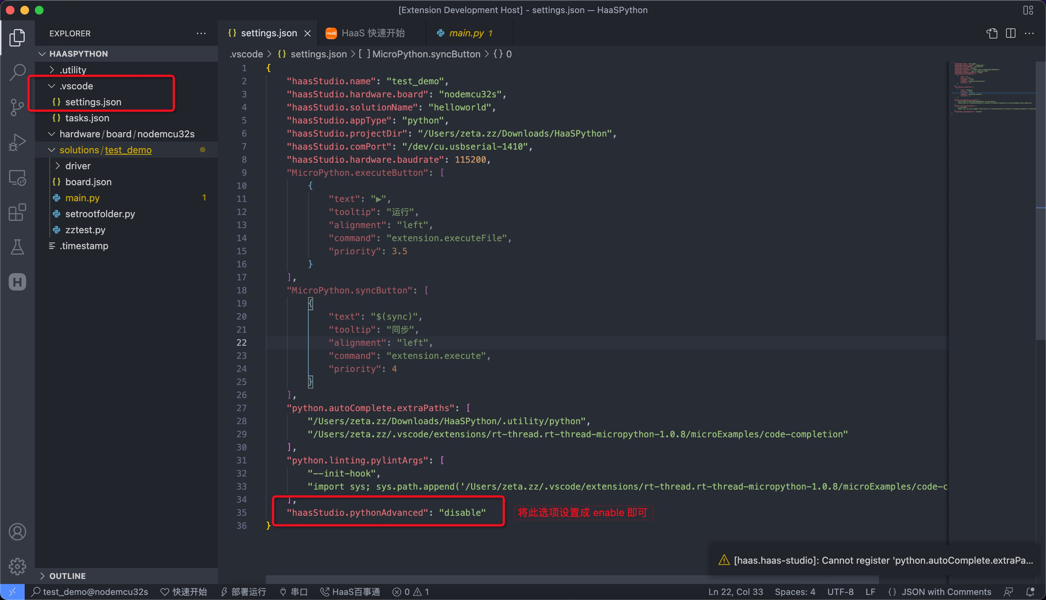Viewport: 1046px width, 600px height.
Task: Open settings.json in explorer tree
Action: (x=126, y=102)
